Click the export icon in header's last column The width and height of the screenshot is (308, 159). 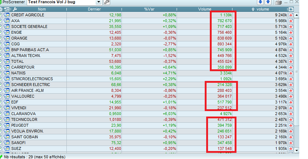(291, 9)
